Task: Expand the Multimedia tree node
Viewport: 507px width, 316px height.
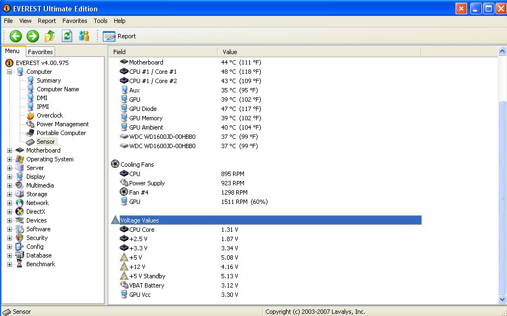Action: pos(10,185)
